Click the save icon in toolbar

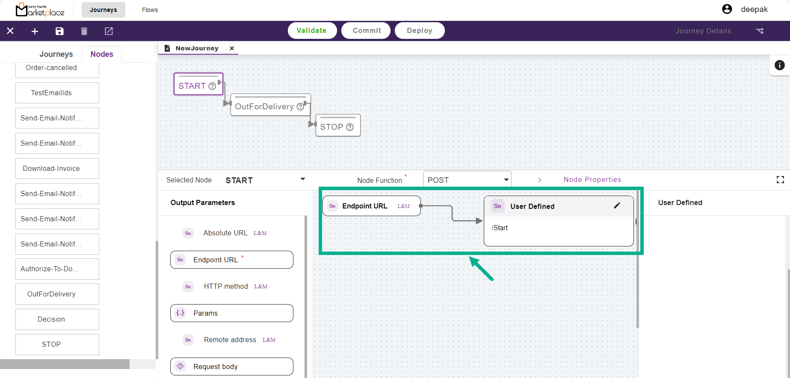[59, 31]
